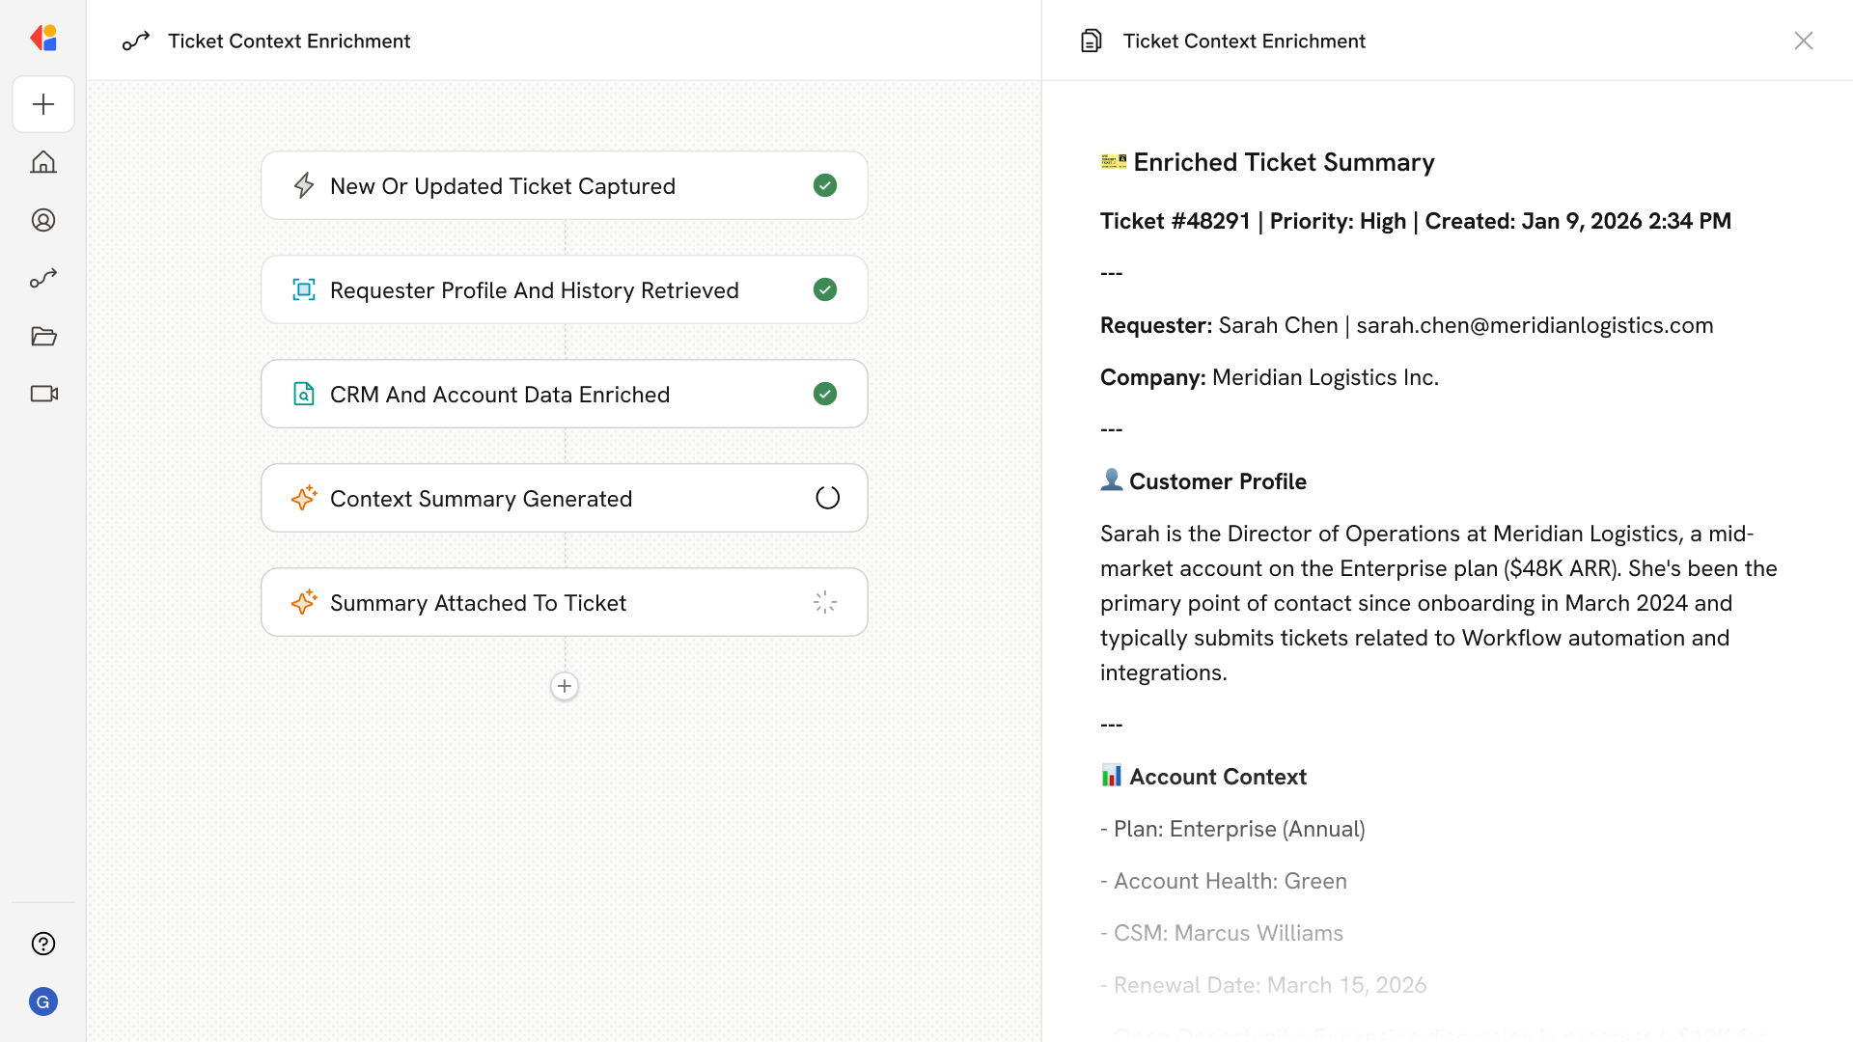Click the app logo at top left
Viewport: 1853px width, 1042px height.
[x=43, y=39]
